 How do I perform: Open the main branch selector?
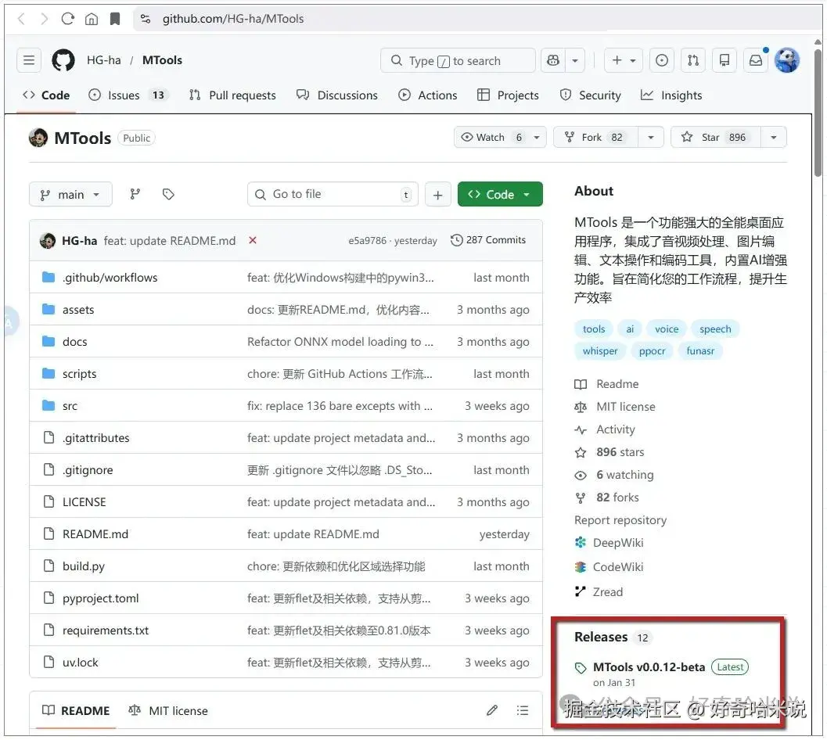70,194
